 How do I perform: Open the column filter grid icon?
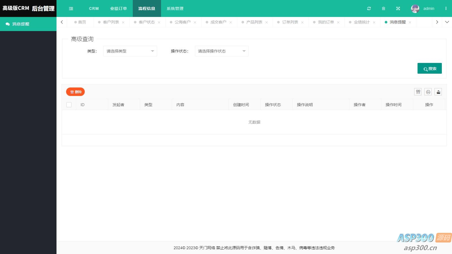418,92
